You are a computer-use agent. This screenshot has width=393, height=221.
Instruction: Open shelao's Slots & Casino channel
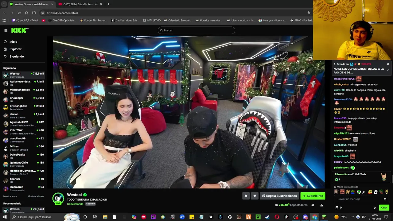coord(23,116)
